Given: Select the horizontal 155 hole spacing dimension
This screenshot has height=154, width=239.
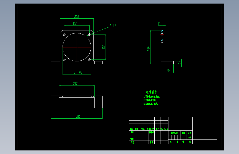Looking at the screenshot, I should click(75, 24).
